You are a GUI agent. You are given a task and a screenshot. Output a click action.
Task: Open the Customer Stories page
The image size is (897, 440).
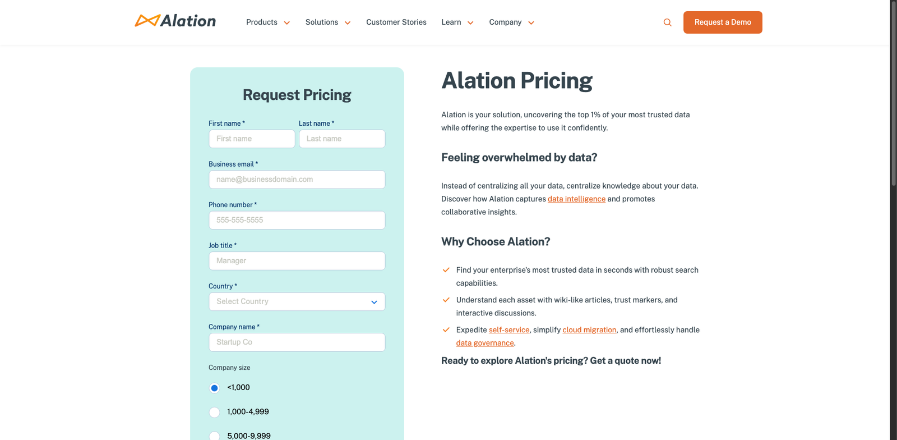[396, 22]
